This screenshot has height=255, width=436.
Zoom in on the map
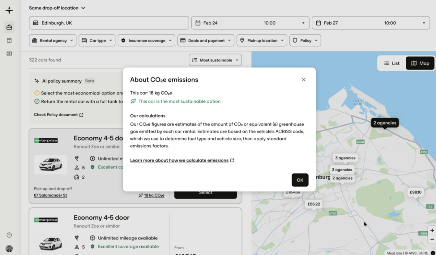coord(432,231)
